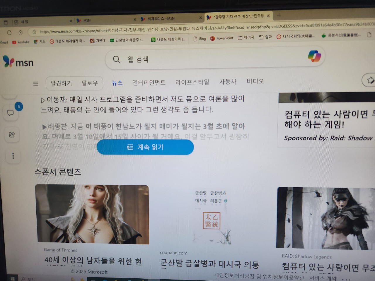
Task: Close the '화제의뉴스 - MSN' tab
Action: pyautogui.click(x=200, y=18)
